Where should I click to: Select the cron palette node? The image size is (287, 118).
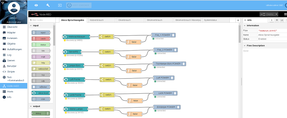click(x=41, y=99)
